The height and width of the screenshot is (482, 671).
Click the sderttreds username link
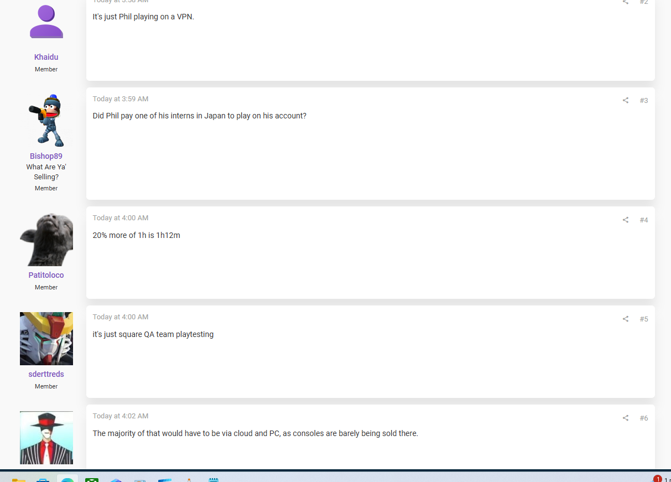tap(46, 374)
